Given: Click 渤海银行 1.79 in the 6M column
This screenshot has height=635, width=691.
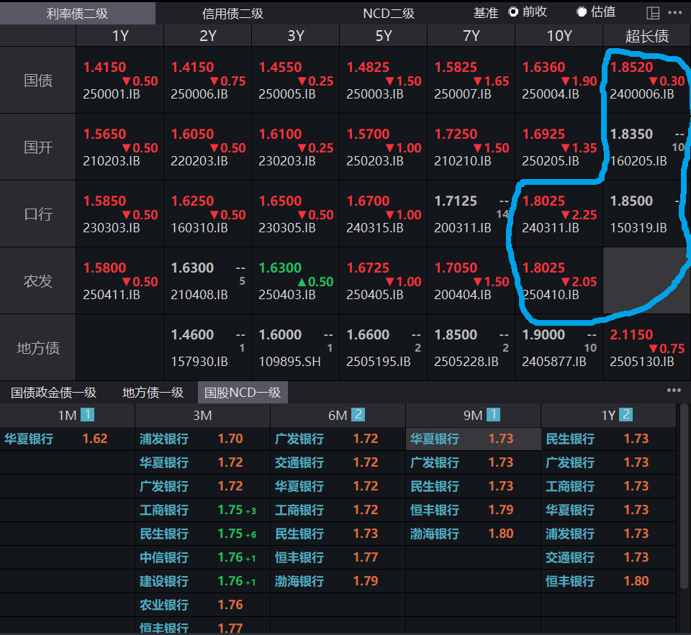Looking at the screenshot, I should click(338, 581).
